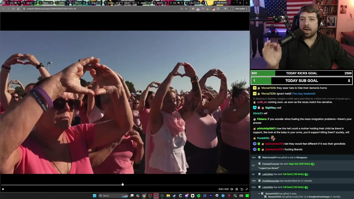354x199 pixels.
Task: Open File Explorer from the taskbar
Action: pos(168,196)
